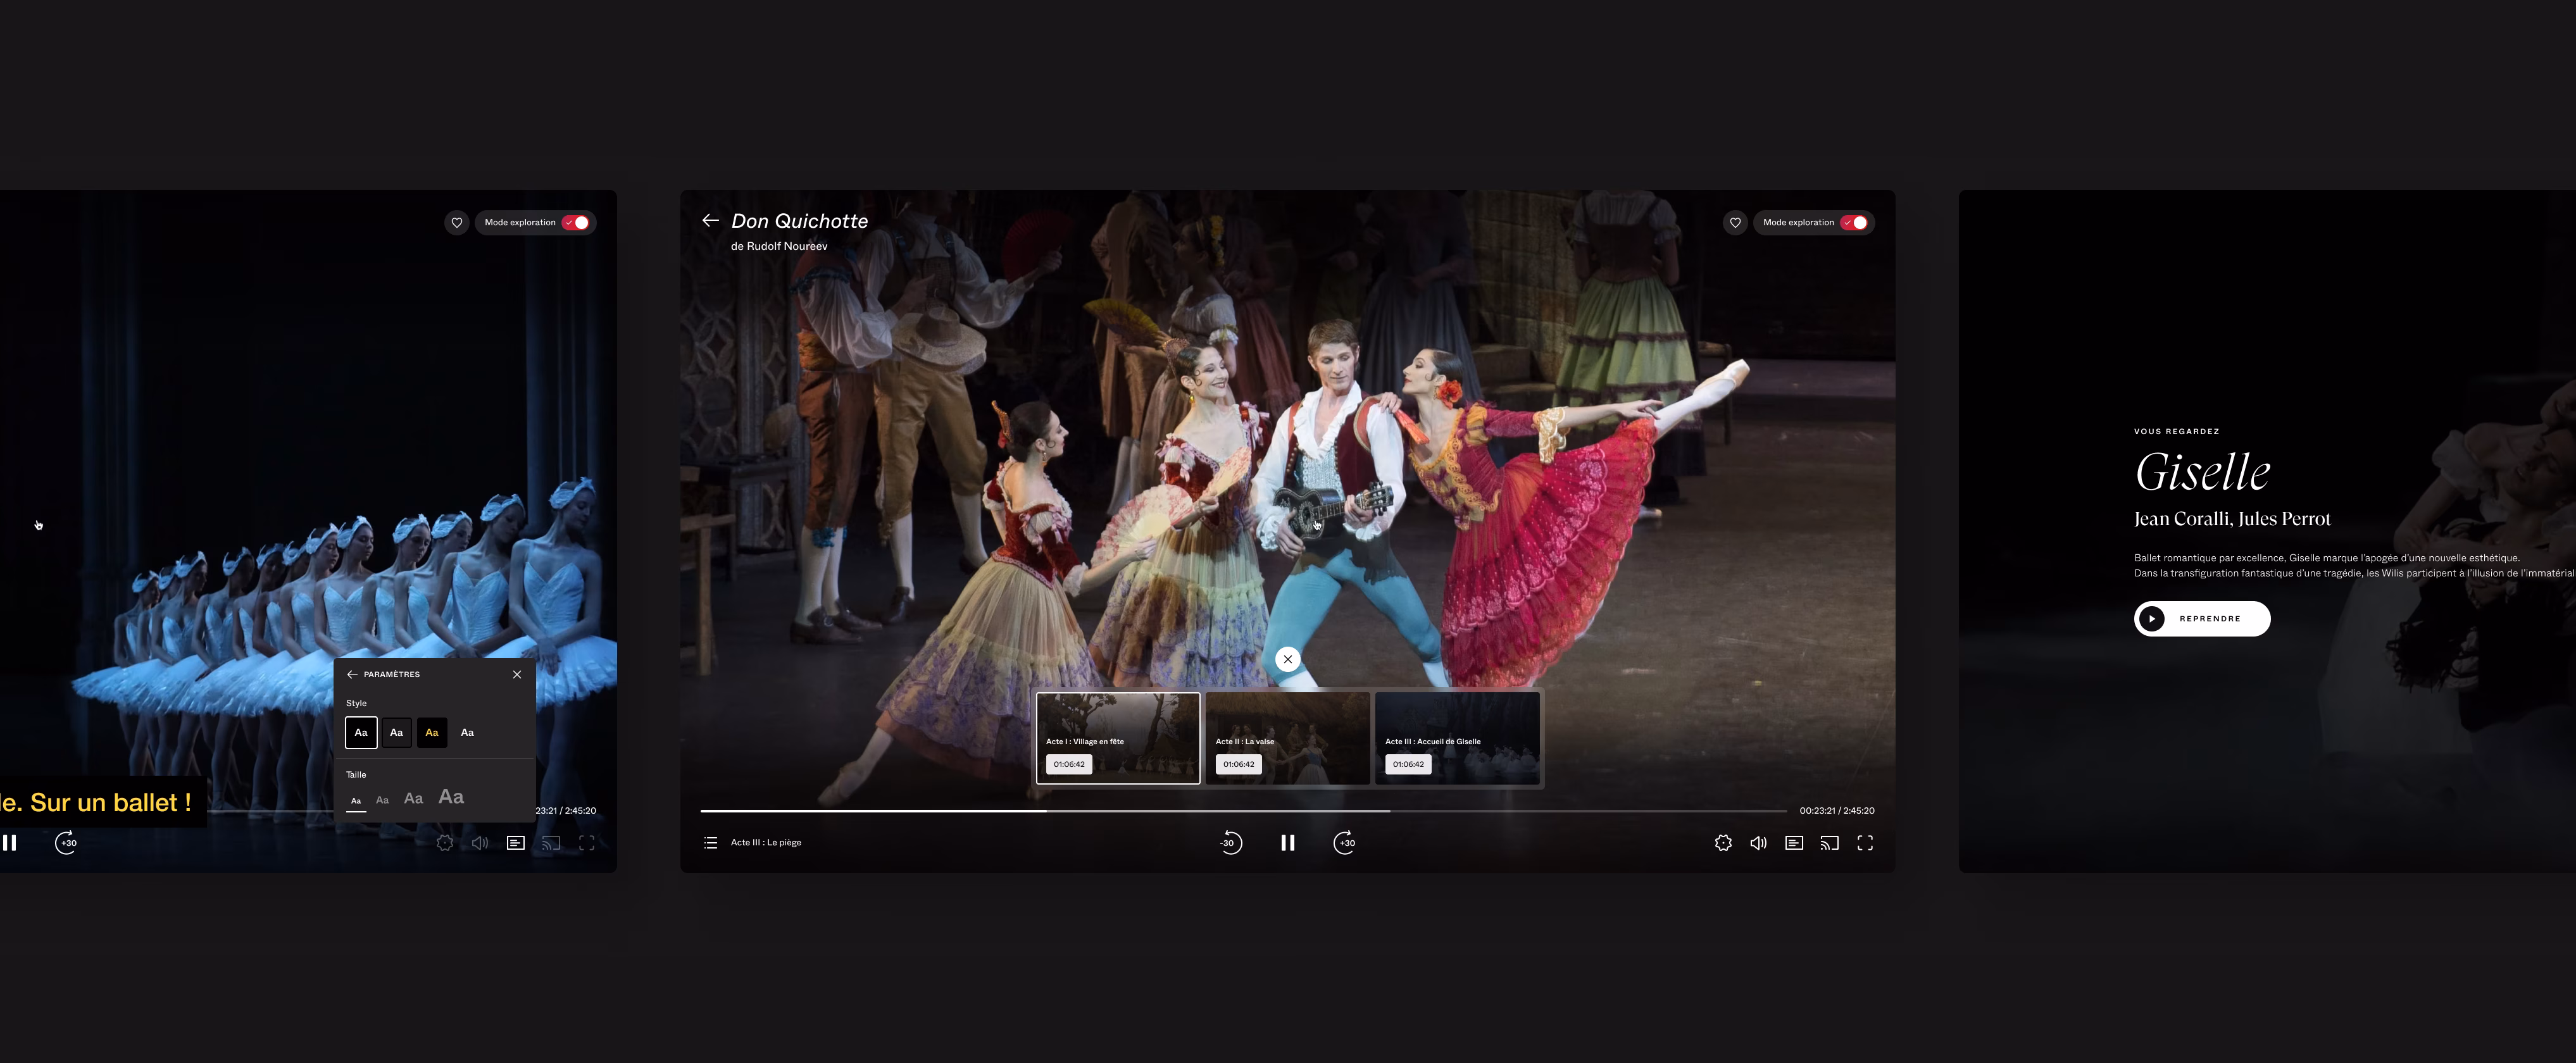Close the Paramètres panel
Screen dimensions: 2576x1063
(x=517, y=674)
